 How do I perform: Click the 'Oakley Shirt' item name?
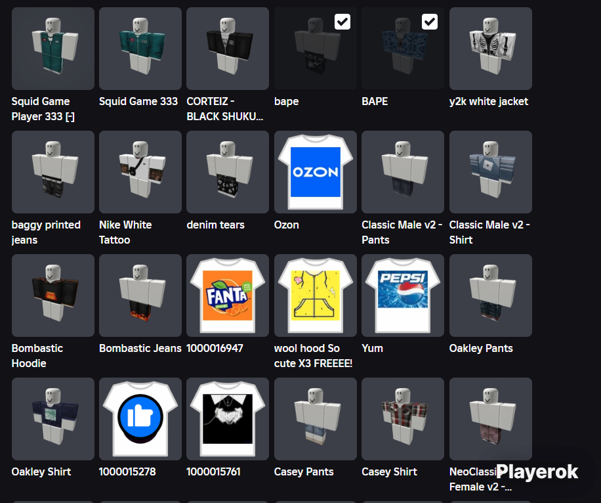(x=41, y=472)
